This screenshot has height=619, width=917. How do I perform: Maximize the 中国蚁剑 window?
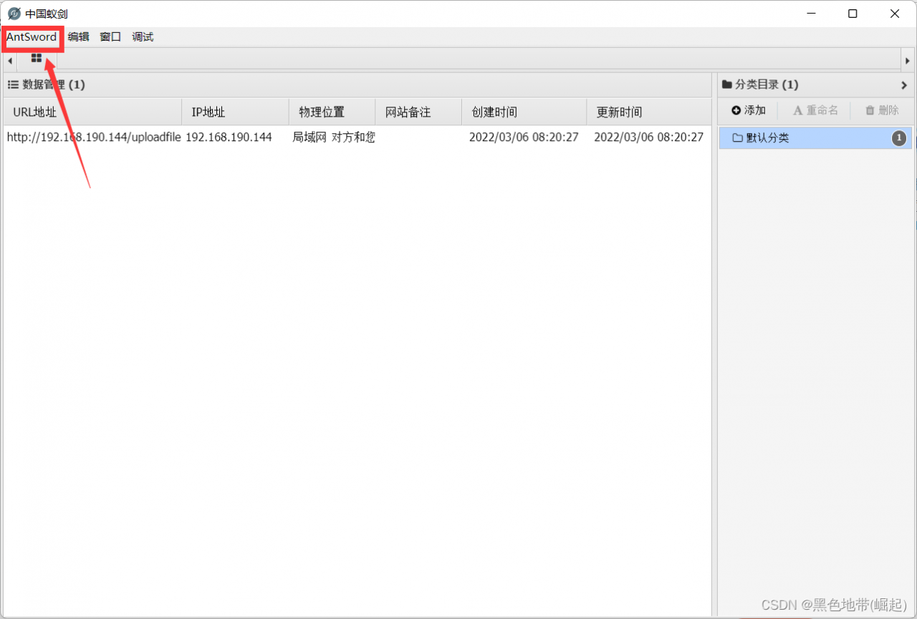coord(853,14)
